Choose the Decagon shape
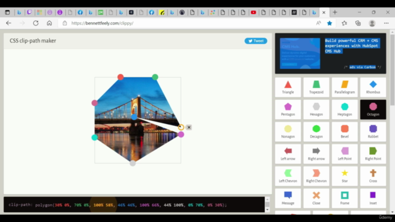This screenshot has height=222, width=395. [x=316, y=131]
